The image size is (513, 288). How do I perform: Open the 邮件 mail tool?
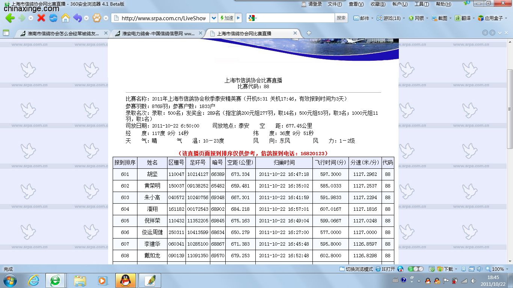click(362, 18)
